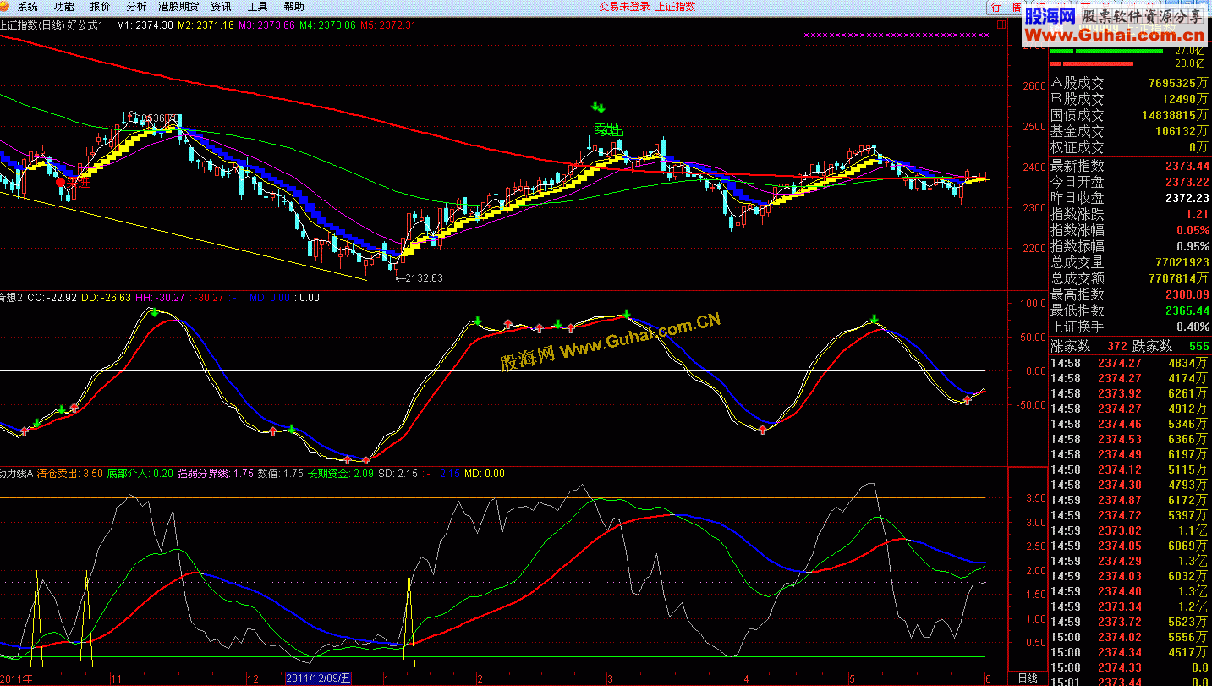Toggle the red side-panel square icon
Screen dimensions: 1212x686
coord(1001,25)
